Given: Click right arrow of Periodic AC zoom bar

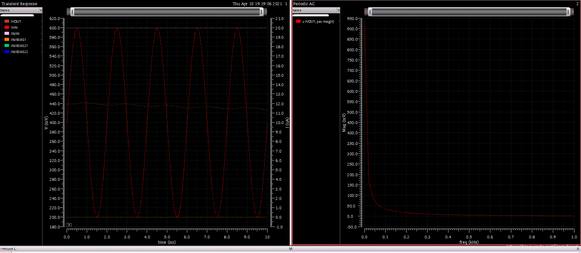Looking at the screenshot, I should coord(572,12).
